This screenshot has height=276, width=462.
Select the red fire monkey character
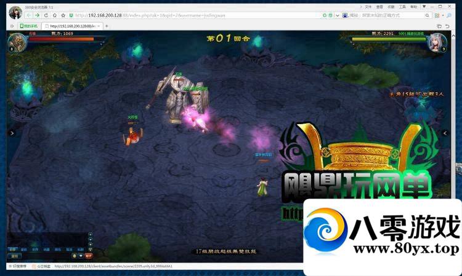pyautogui.click(x=133, y=136)
